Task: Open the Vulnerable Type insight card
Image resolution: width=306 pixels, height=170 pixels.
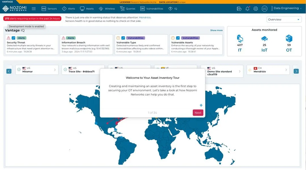Action: click(x=141, y=44)
